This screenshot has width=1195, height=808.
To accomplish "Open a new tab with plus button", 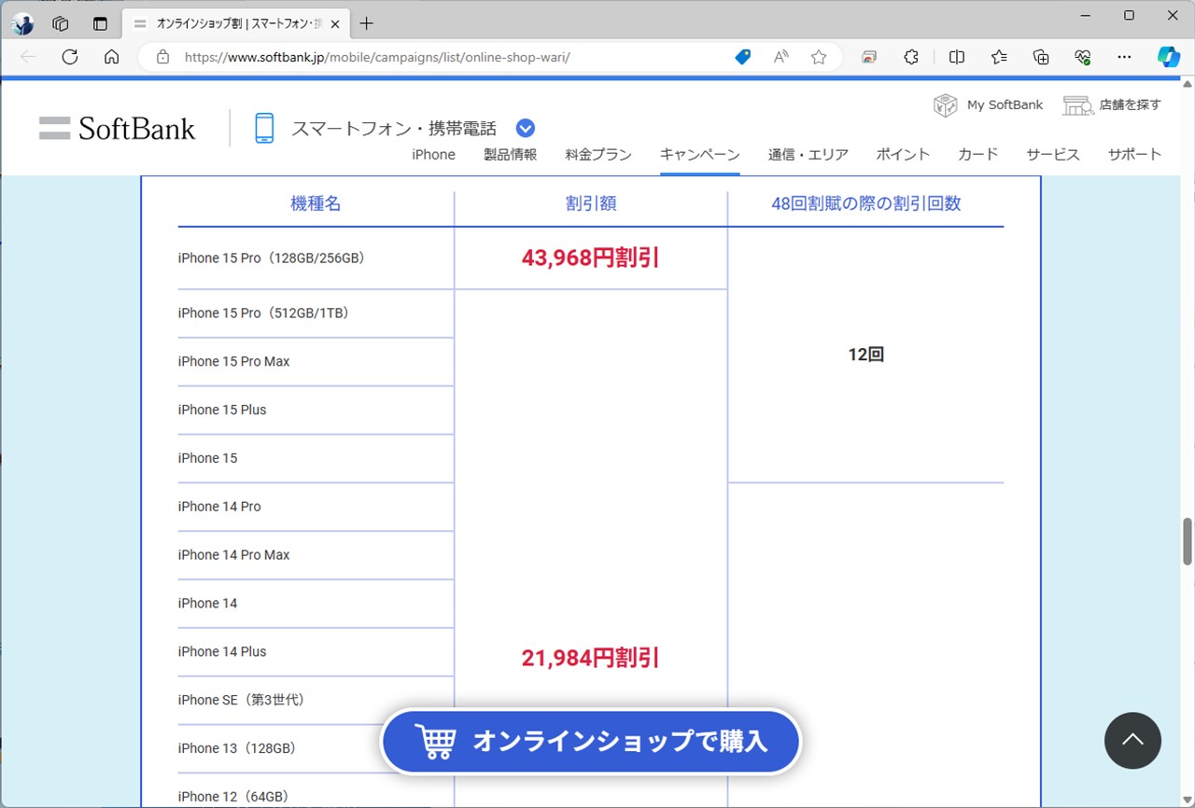I will point(367,23).
